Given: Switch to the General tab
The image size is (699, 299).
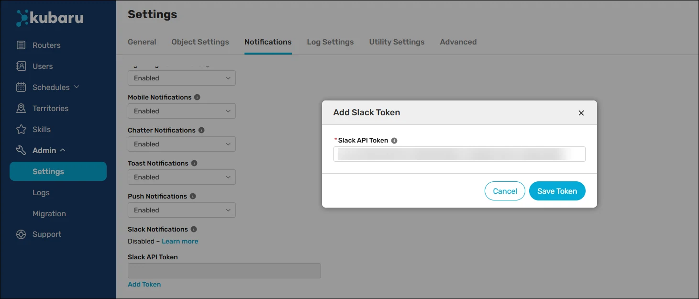Looking at the screenshot, I should (142, 42).
